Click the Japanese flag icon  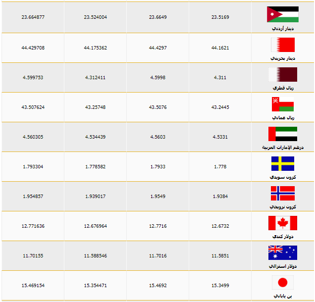pos(283,282)
